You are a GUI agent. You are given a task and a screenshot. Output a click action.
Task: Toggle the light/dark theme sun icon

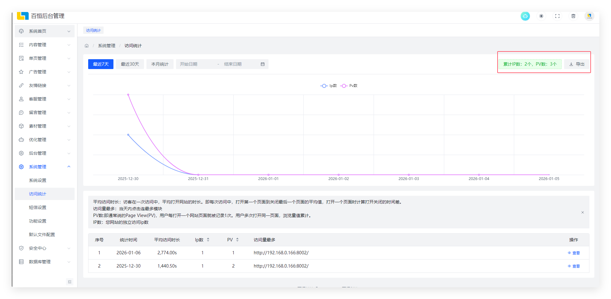541,16
